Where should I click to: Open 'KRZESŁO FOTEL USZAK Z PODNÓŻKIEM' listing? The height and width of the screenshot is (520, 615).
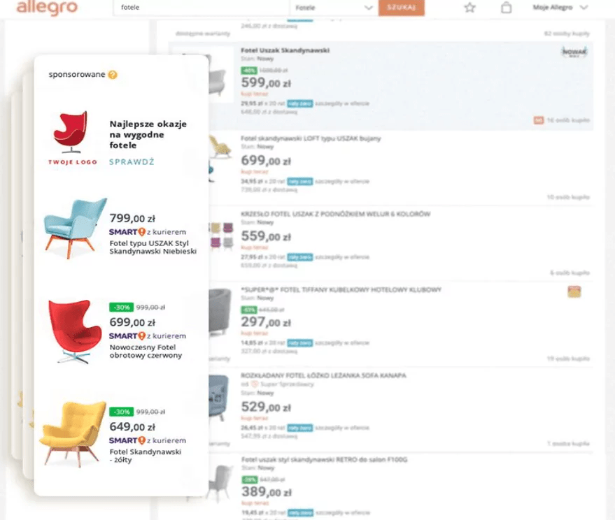(335, 214)
